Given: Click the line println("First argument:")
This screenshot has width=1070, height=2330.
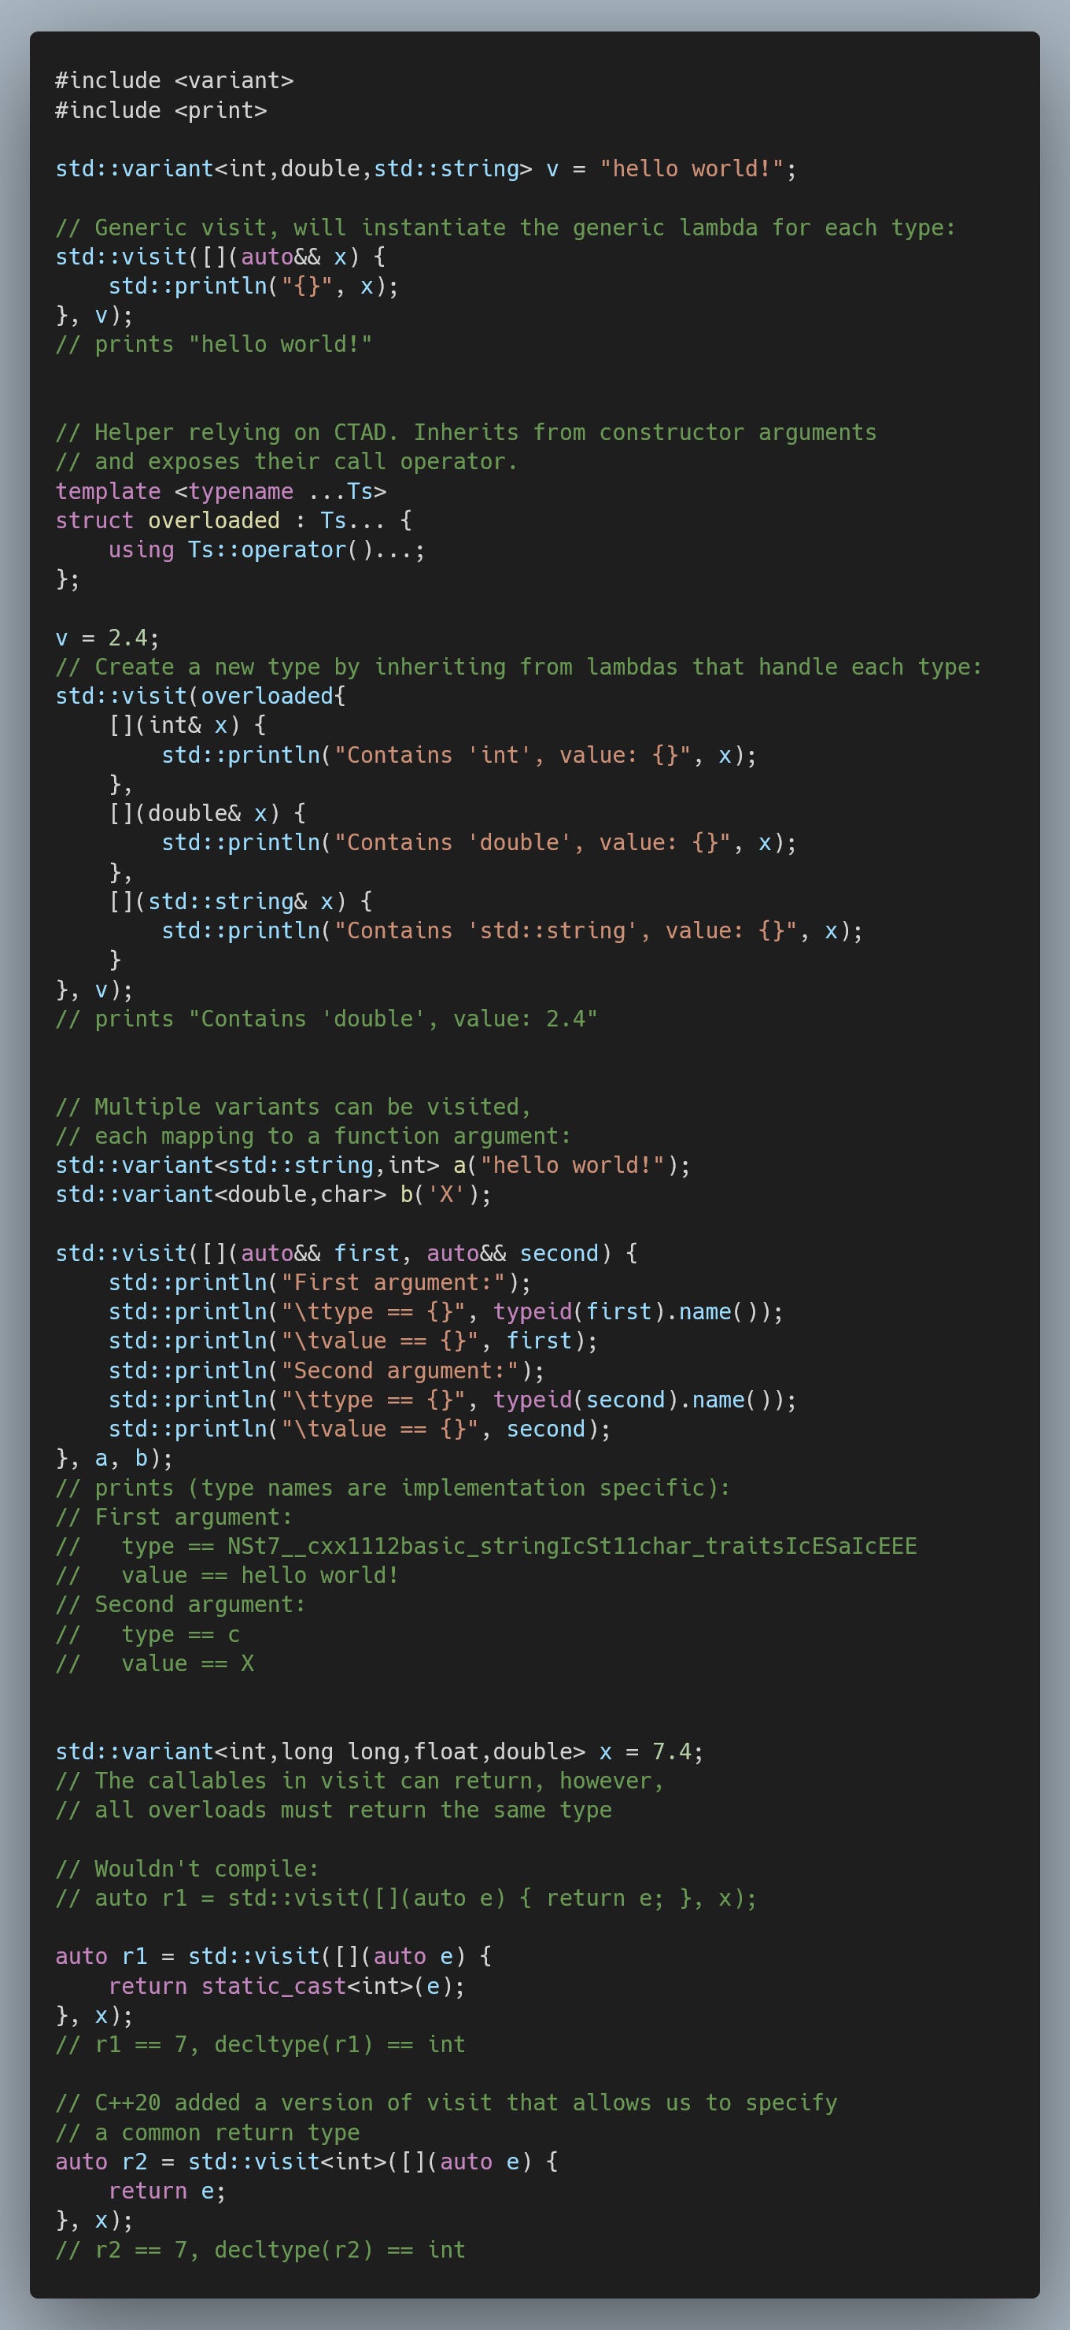Looking at the screenshot, I should [320, 1282].
